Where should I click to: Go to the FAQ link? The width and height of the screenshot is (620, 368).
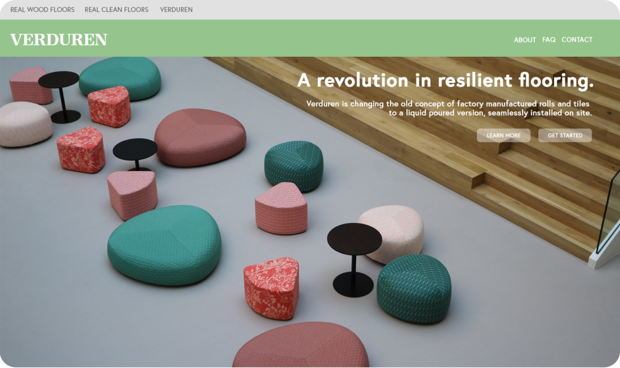pyautogui.click(x=548, y=40)
